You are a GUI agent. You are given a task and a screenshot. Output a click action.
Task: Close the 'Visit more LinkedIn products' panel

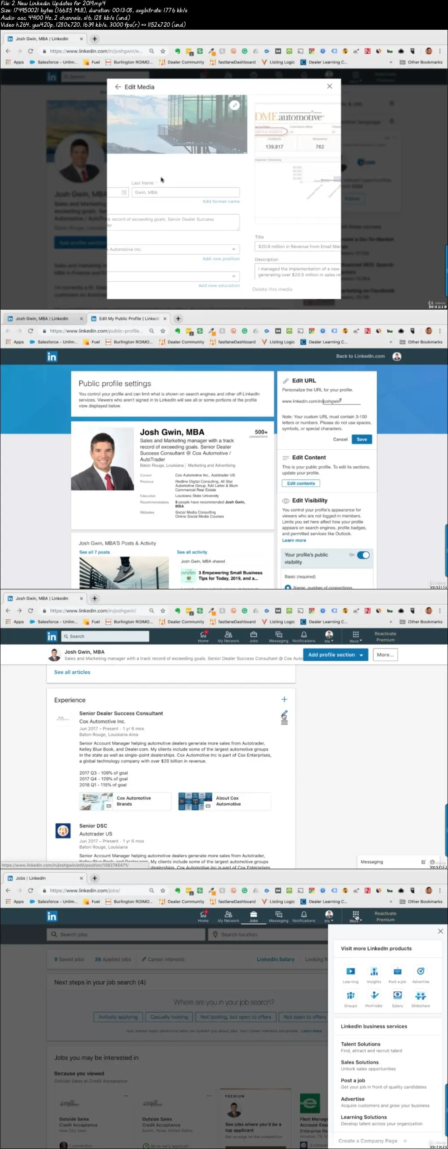(440, 931)
